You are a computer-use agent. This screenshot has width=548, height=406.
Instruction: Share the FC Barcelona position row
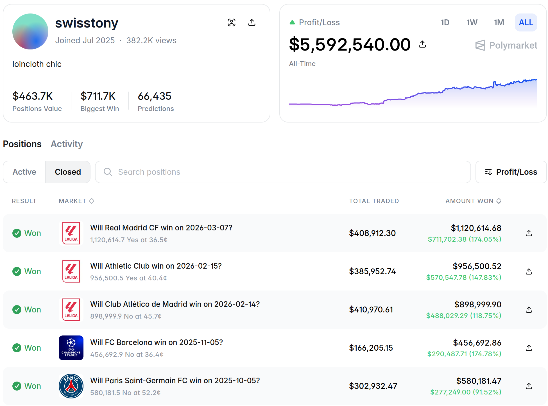pyautogui.click(x=529, y=348)
